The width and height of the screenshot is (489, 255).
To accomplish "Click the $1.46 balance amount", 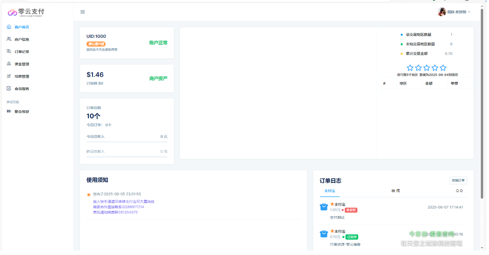I will coord(95,75).
